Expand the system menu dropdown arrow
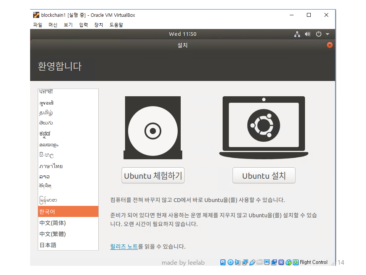 click(328, 34)
